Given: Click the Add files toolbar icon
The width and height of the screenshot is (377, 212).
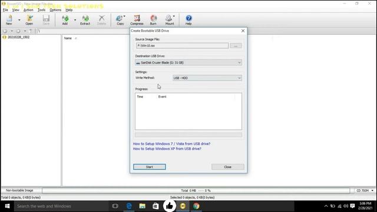Looking at the screenshot, I should tap(65, 19).
